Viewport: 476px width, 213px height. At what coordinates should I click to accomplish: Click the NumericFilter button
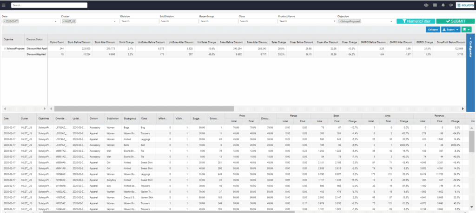click(416, 21)
